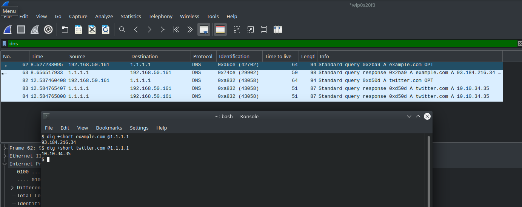Screen dimensions: 522x207
Task: Click 93.184.216.34 output in Konsole
Action: coord(59,142)
